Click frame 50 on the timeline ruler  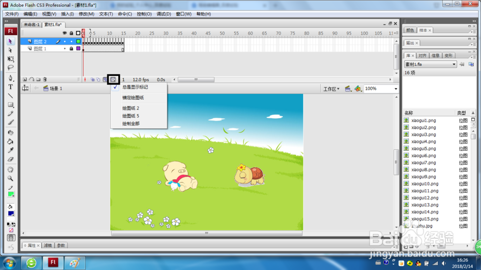pos(222,33)
